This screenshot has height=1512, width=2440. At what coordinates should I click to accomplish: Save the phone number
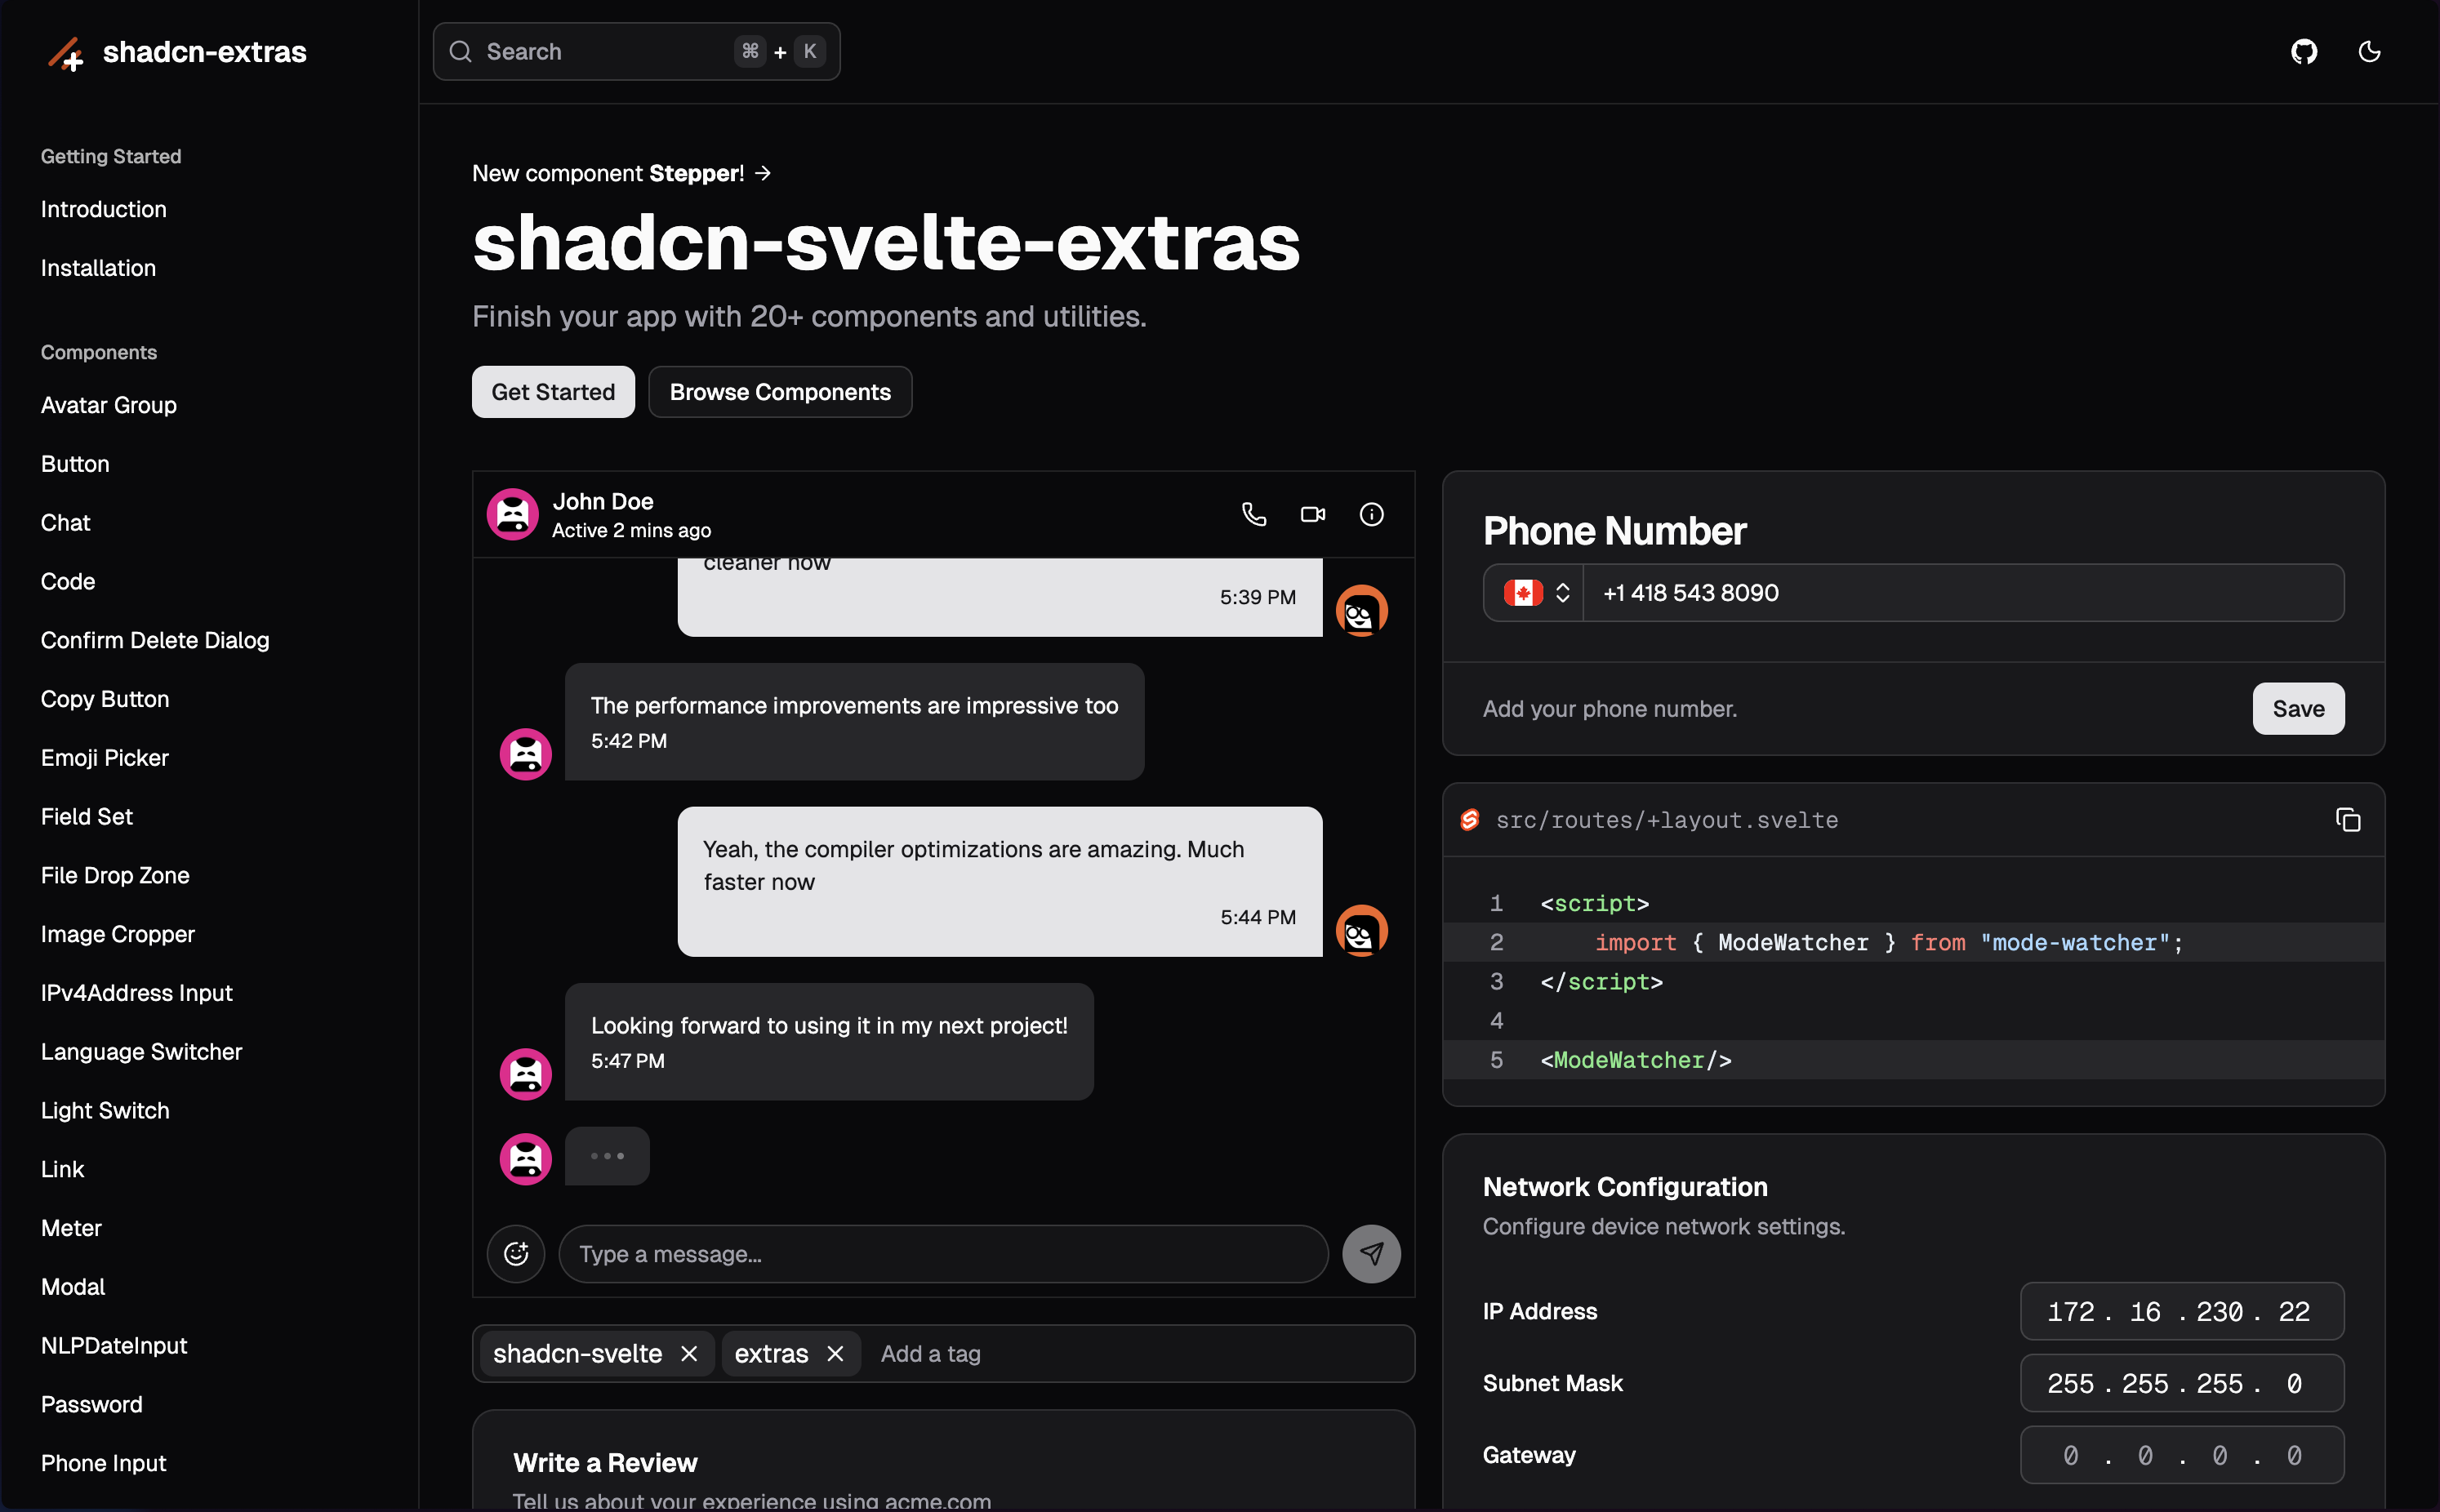click(2298, 709)
